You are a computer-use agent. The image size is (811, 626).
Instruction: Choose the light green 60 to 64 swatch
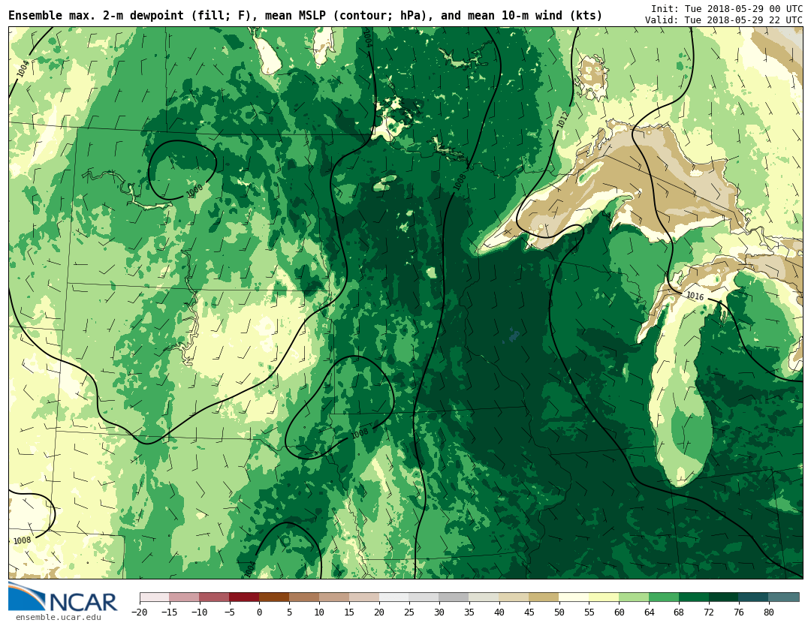(x=634, y=597)
